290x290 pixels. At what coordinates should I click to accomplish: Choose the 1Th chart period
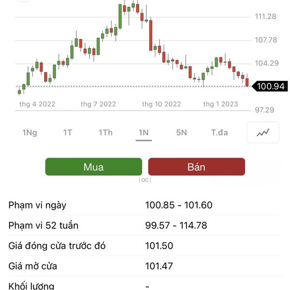(105, 132)
